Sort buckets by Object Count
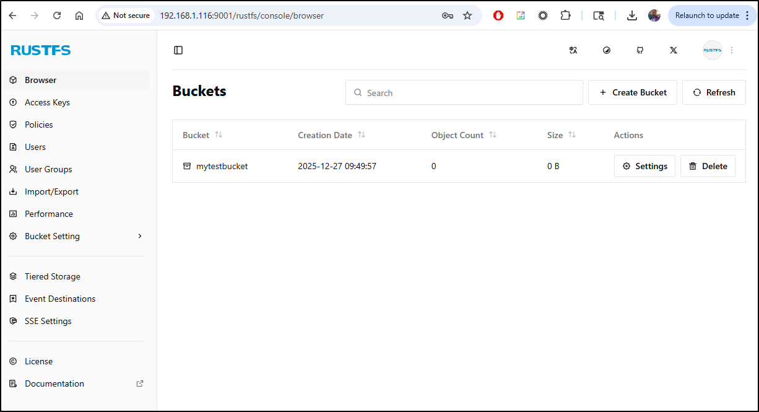Viewport: 759px width, 412px height. pyautogui.click(x=493, y=135)
